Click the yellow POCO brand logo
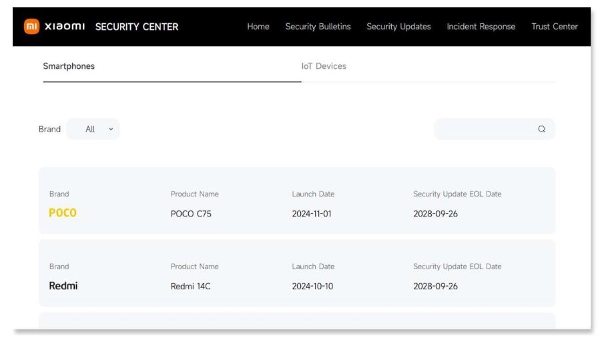598x344 pixels. [x=63, y=213]
